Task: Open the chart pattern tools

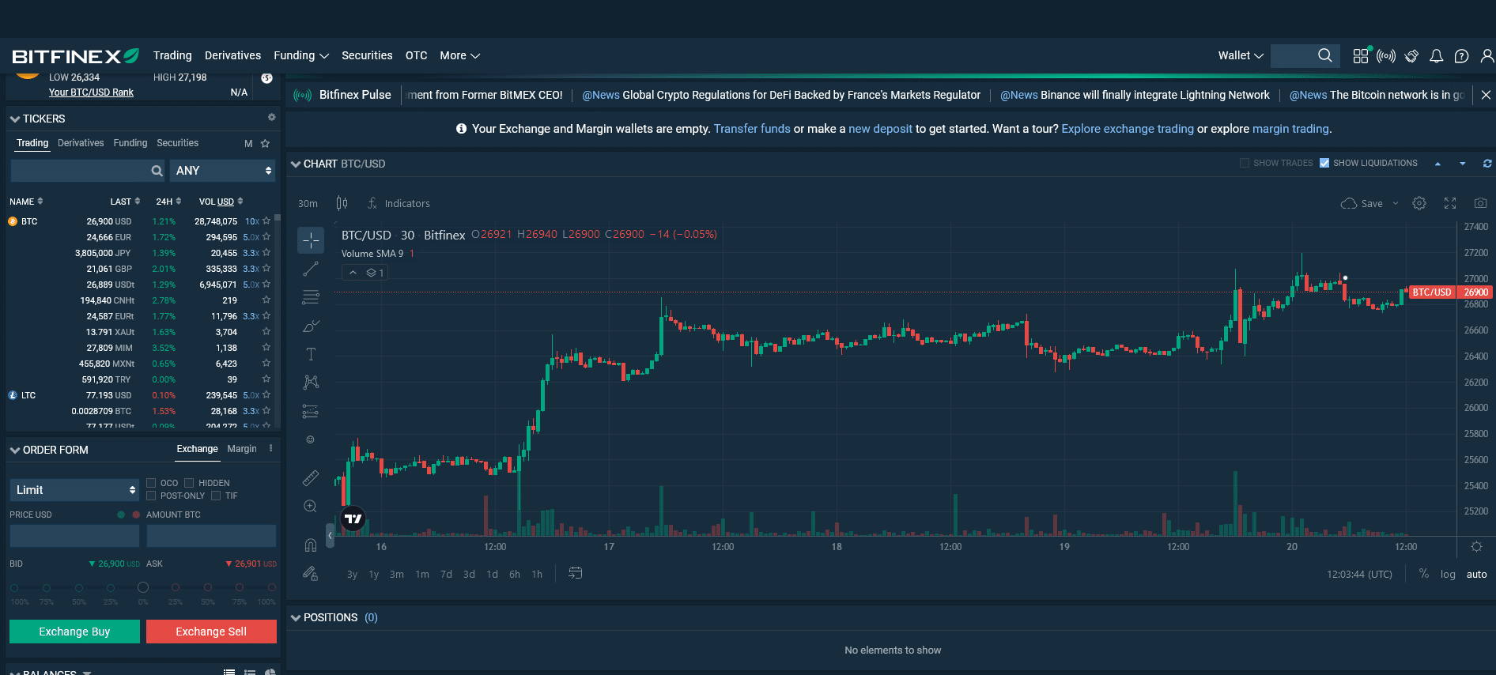Action: 311,383
